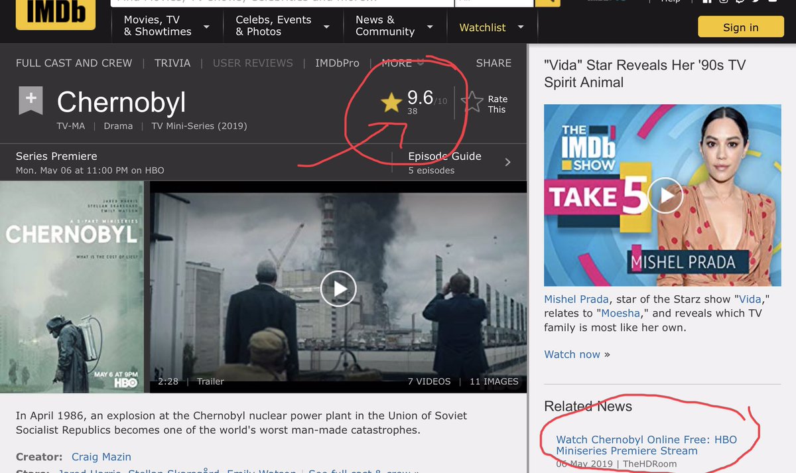796x473 pixels.
Task: Open the 7 VIDEOS link
Action: (429, 381)
